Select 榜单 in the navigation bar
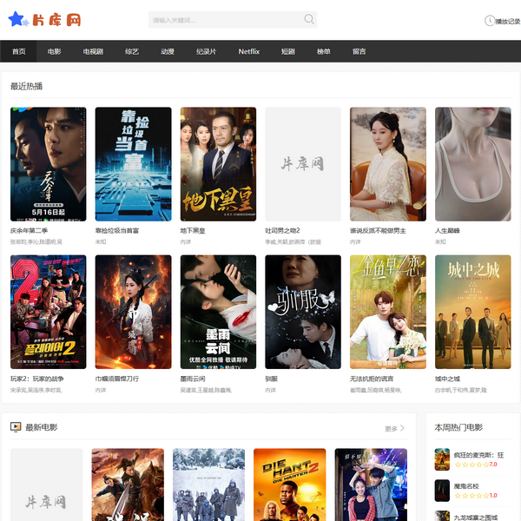The height and width of the screenshot is (521, 521). click(324, 52)
